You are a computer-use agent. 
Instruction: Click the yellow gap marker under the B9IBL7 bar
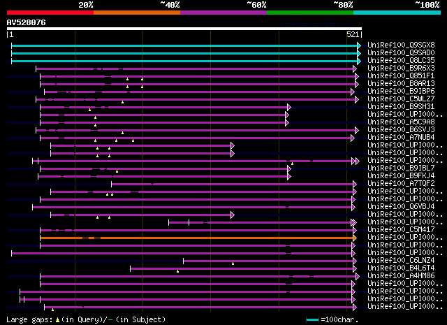pyautogui.click(x=117, y=171)
